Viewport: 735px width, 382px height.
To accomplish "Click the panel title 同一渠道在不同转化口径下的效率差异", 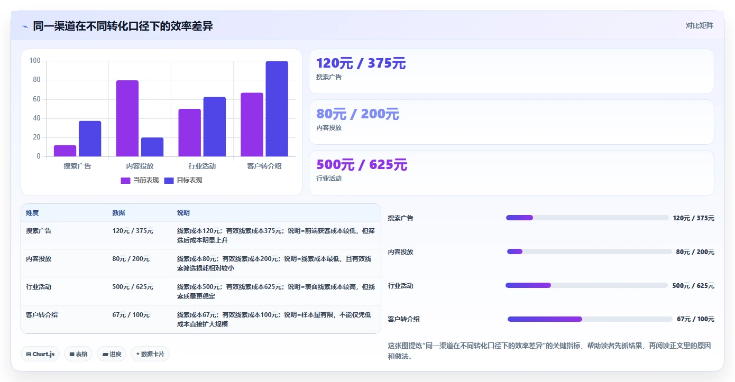I will pos(123,26).
